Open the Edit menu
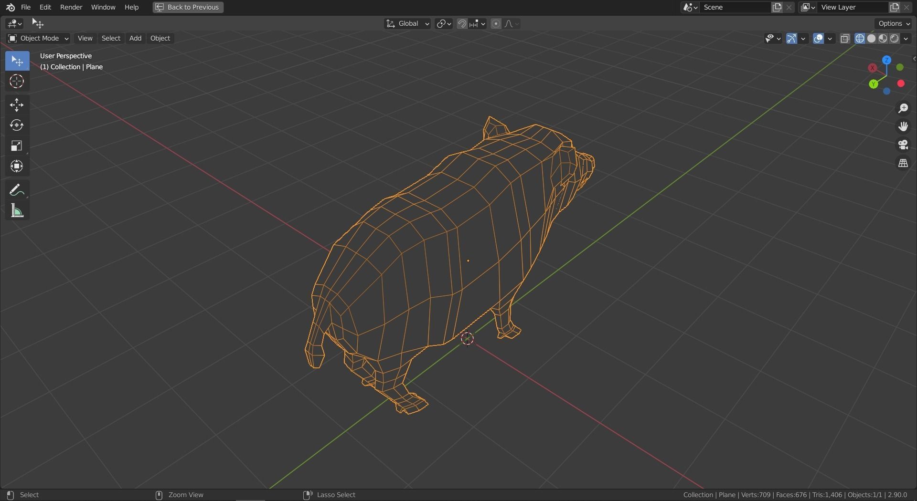The height and width of the screenshot is (501, 917). [x=45, y=7]
